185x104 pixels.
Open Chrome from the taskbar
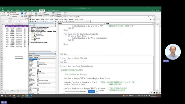coord(23,96)
